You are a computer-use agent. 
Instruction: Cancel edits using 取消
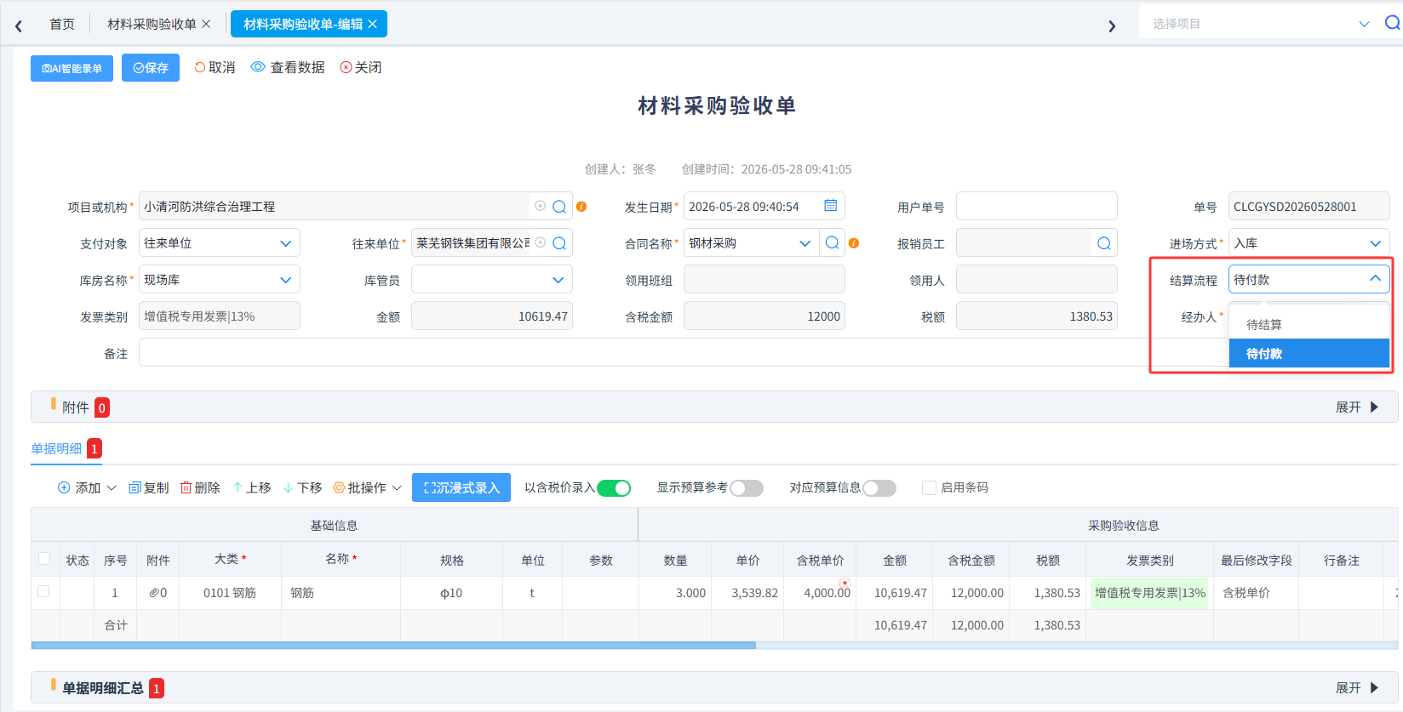215,67
